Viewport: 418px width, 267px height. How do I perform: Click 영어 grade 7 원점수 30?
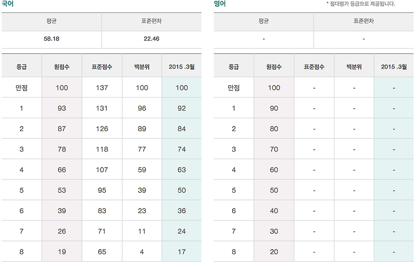274,231
